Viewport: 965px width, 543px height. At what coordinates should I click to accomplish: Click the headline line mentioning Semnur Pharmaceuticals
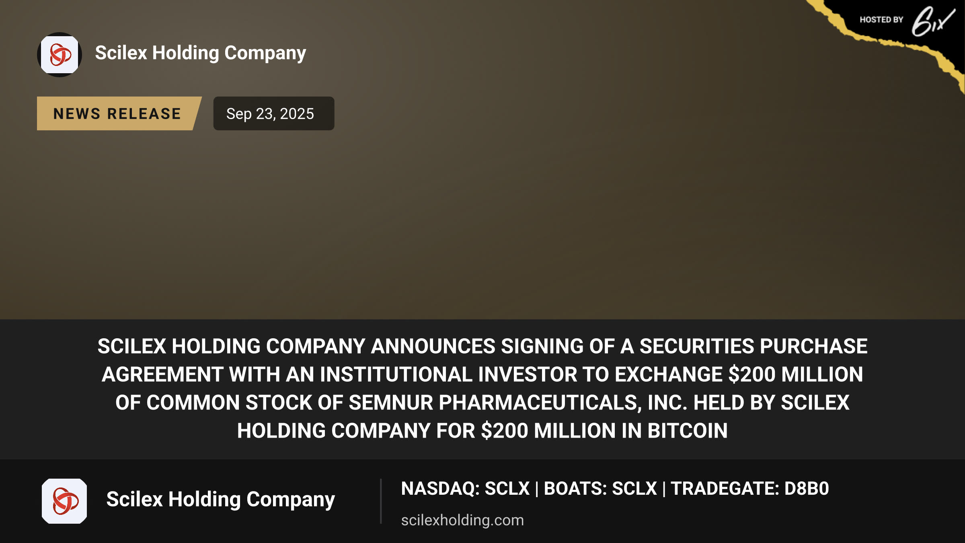tap(482, 403)
